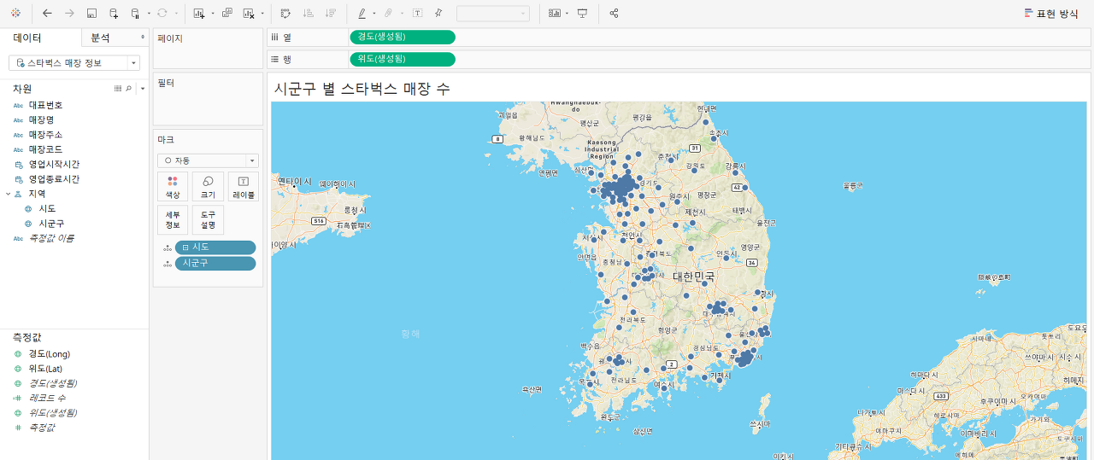This screenshot has width=1094, height=460.
Task: Click the highlight pen icon
Action: pos(362,14)
